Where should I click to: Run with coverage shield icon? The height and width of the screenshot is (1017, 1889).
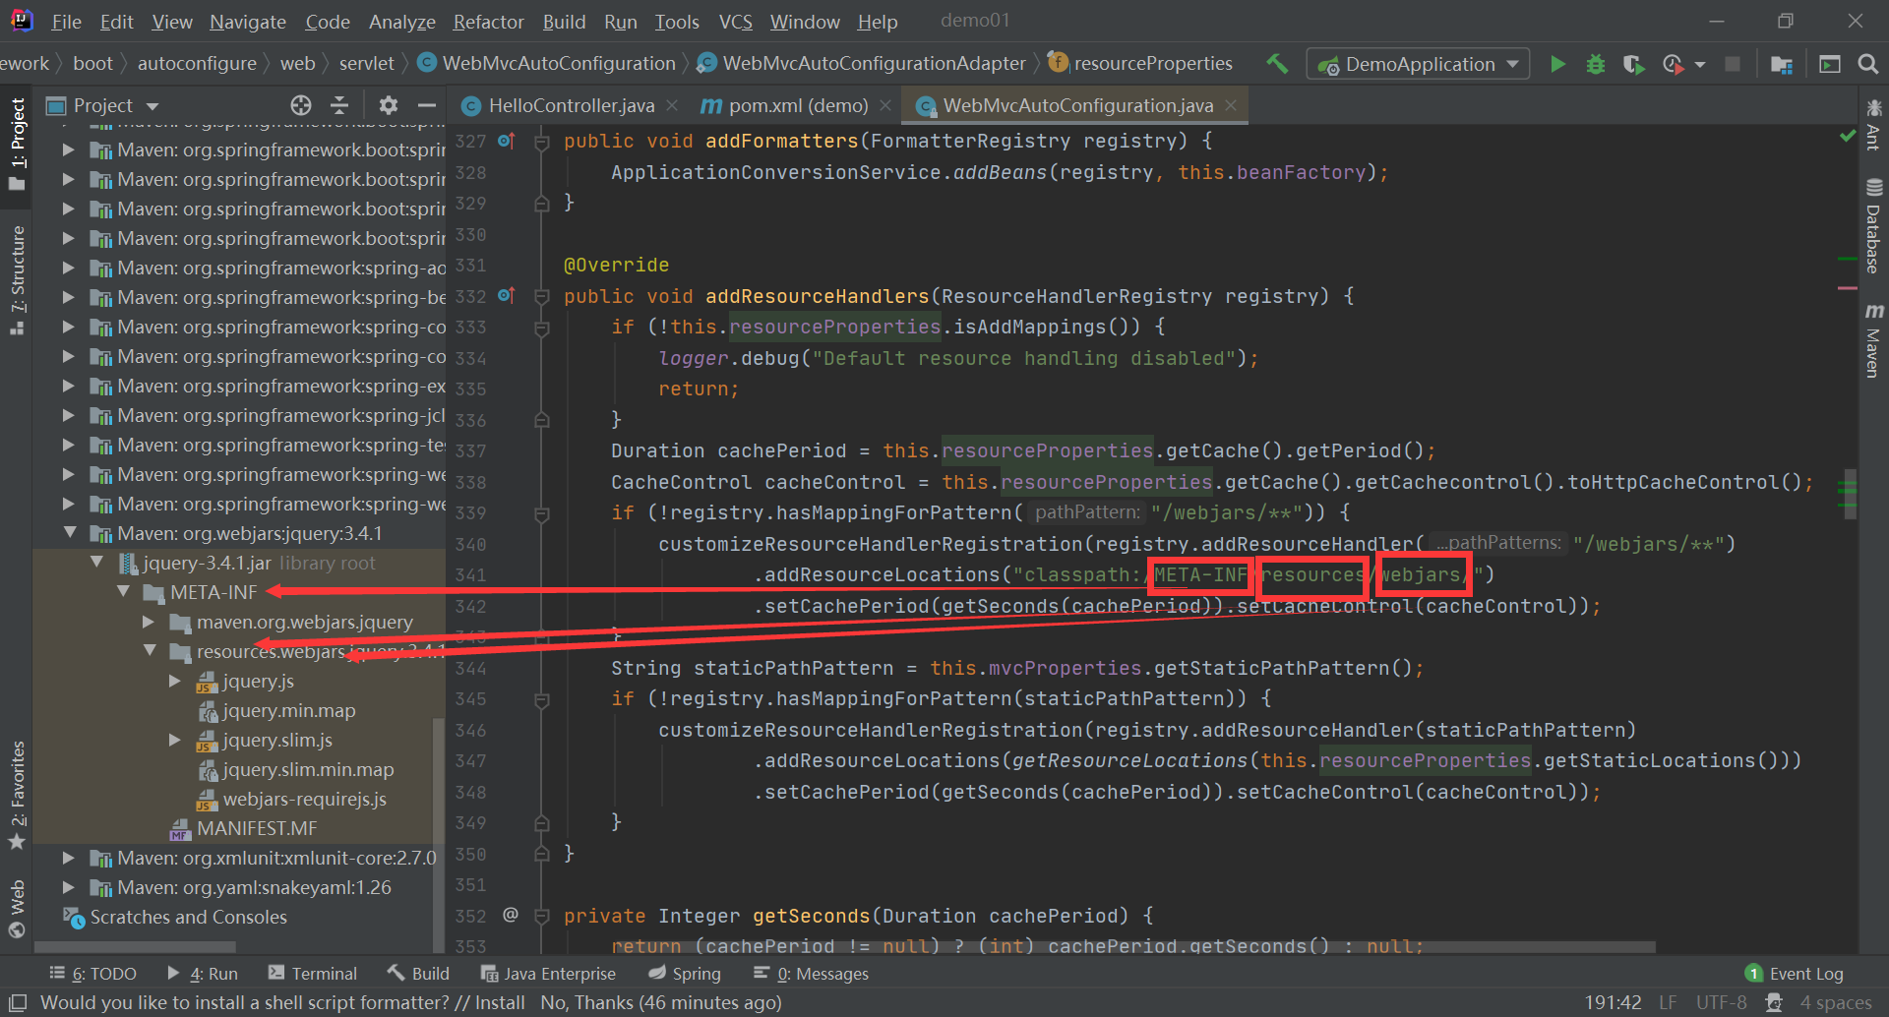point(1633,64)
